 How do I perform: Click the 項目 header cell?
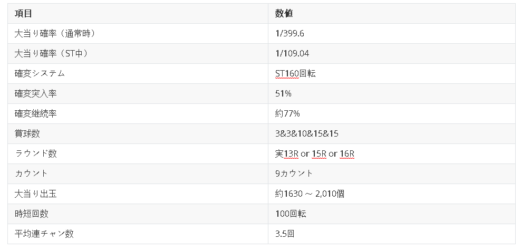click(x=138, y=13)
